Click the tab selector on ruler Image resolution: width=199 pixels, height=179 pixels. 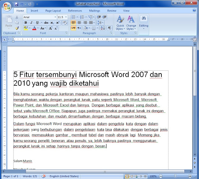(5, 39)
